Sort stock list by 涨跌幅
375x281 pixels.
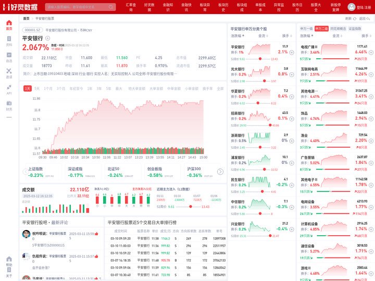(238, 36)
